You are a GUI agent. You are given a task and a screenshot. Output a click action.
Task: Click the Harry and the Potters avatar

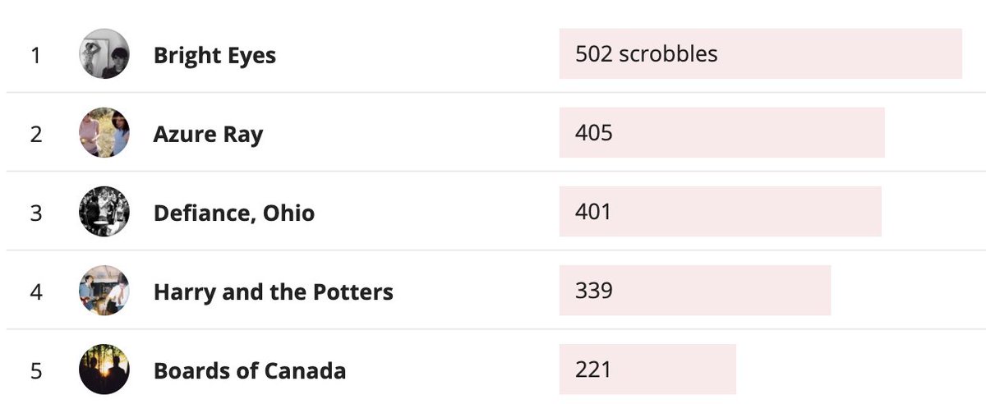coord(104,291)
